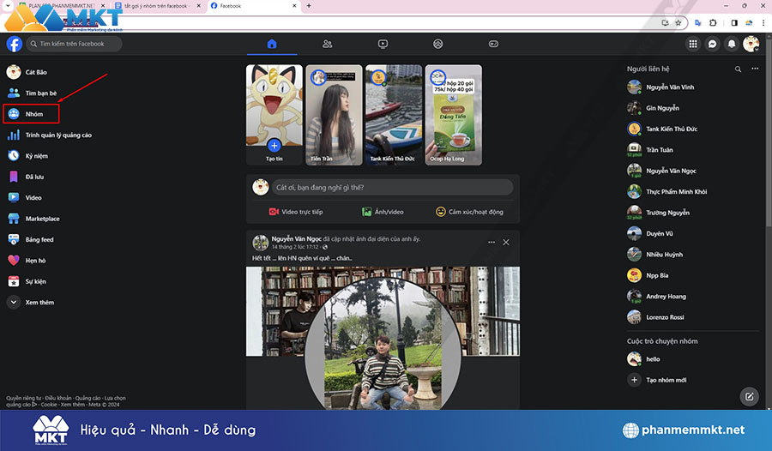Viewport: 772px width, 451px height.
Task: Open Tiên Trần's story thumbnail
Action: (x=330, y=115)
